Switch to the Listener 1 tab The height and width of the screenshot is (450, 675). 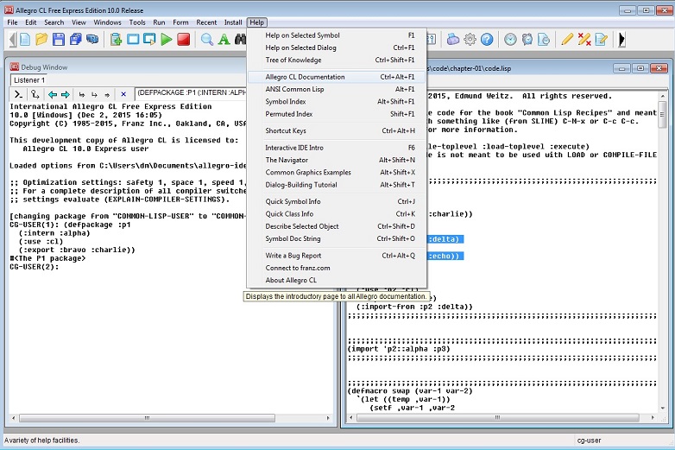[x=28, y=80]
